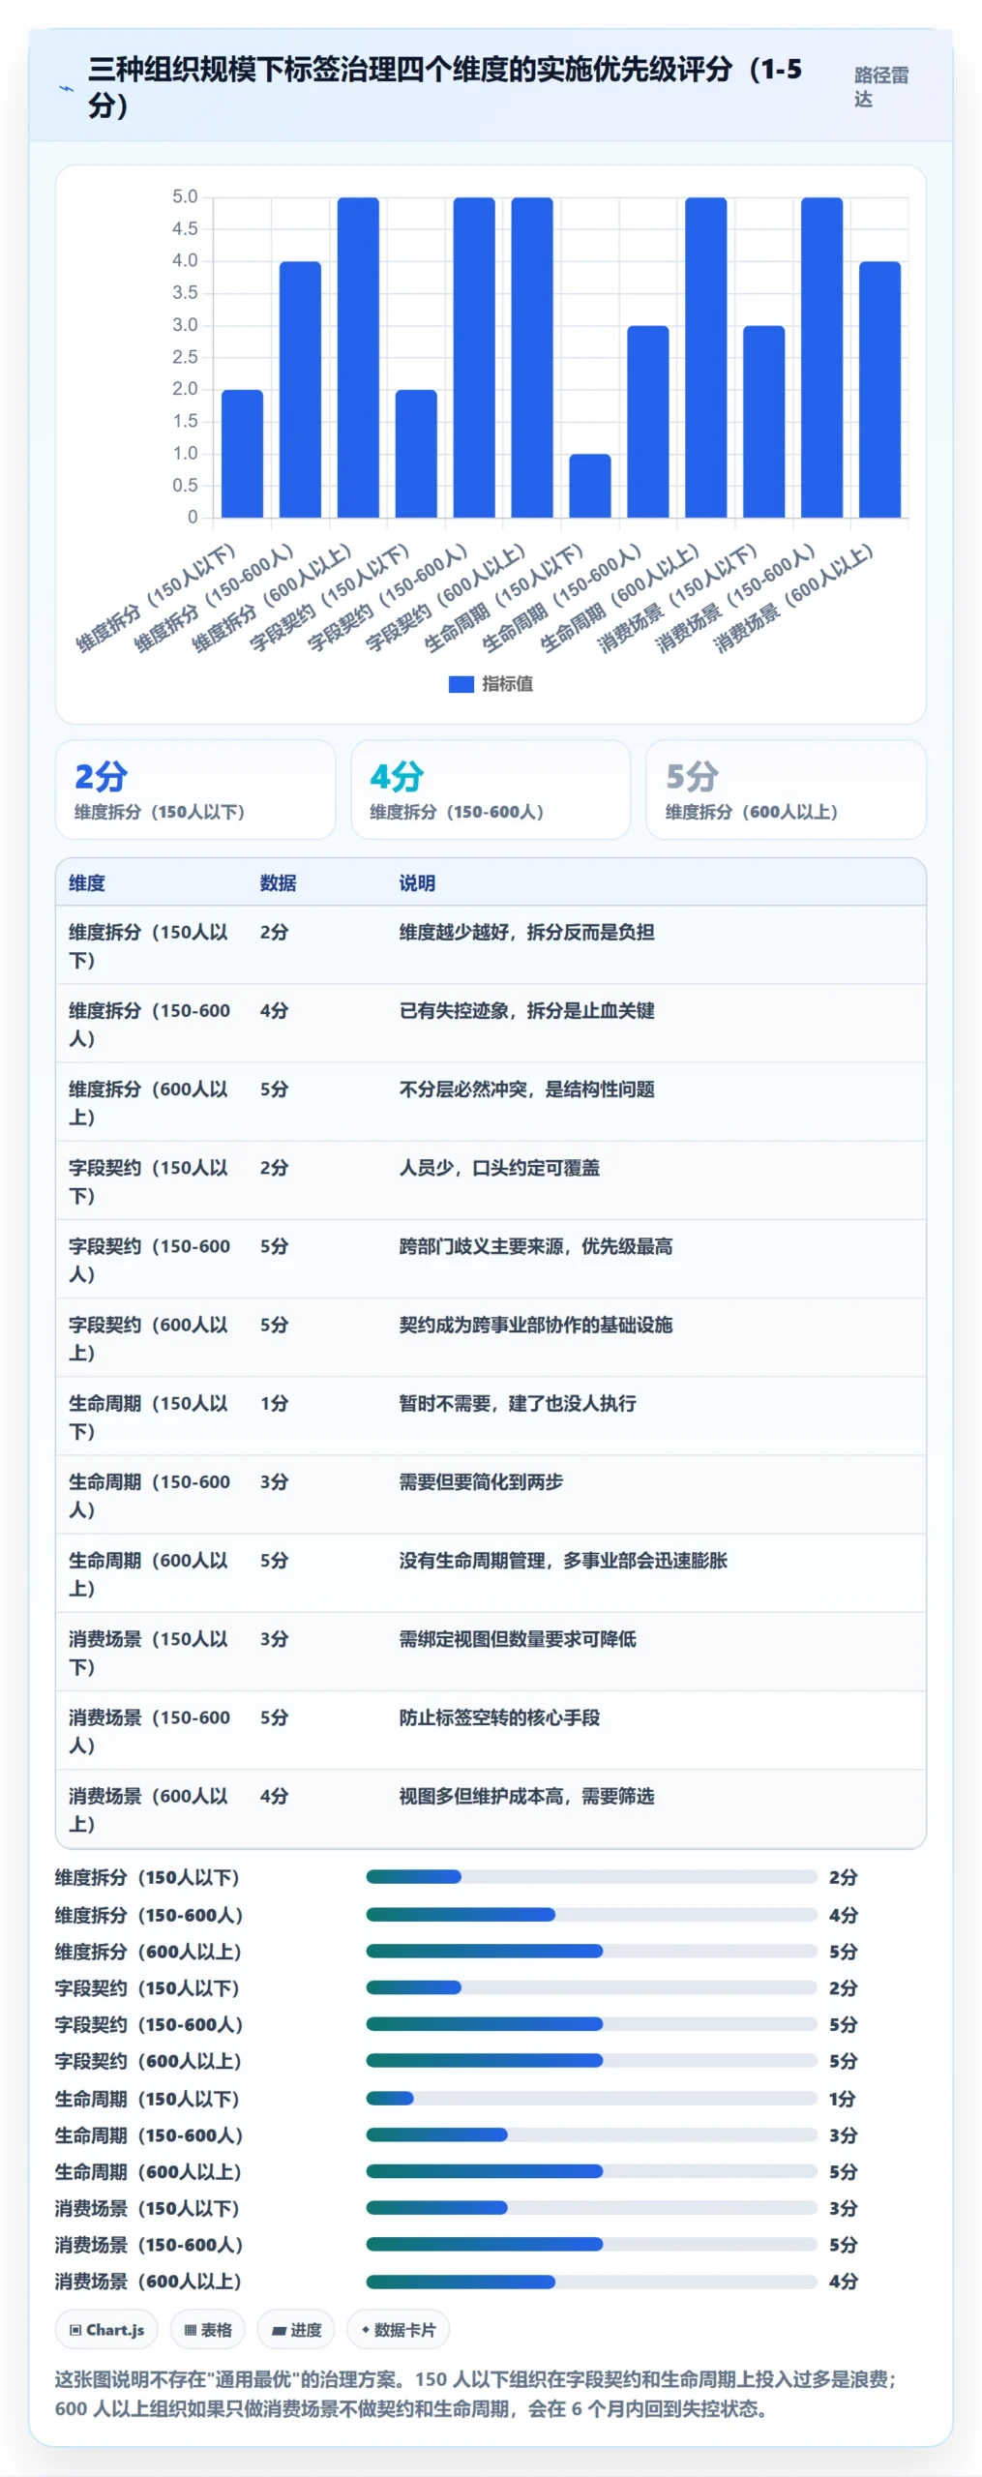Click table cell 跨部门歧义主要来源，优先级最高
Viewport: 982px width, 2477px height.
click(x=535, y=1245)
